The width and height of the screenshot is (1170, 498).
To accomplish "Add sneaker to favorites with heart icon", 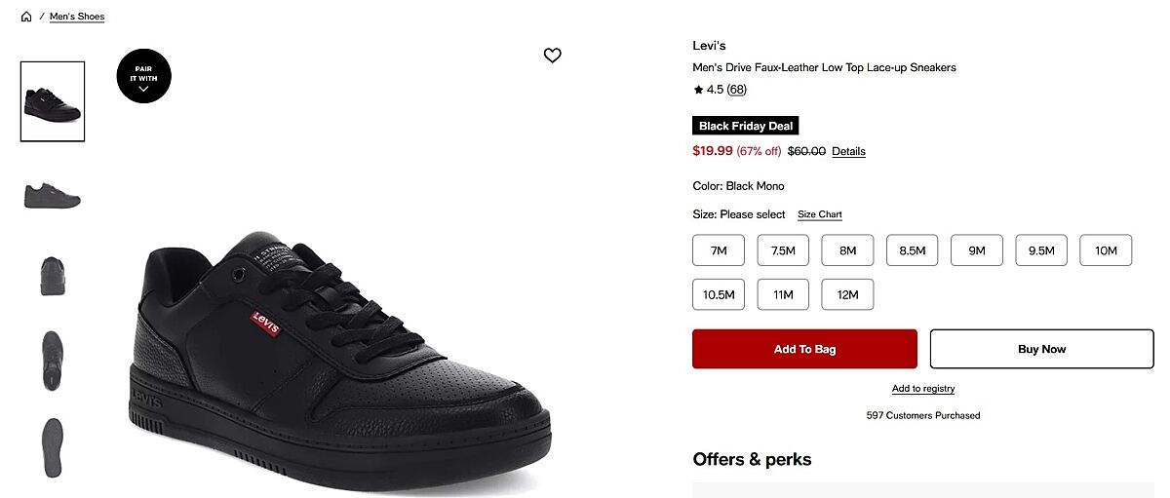I will click(x=552, y=56).
